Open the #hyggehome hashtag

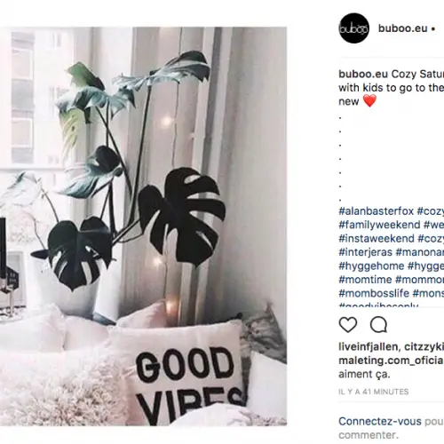pos(371,266)
